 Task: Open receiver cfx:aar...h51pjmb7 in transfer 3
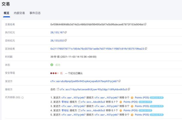coord(106,106)
